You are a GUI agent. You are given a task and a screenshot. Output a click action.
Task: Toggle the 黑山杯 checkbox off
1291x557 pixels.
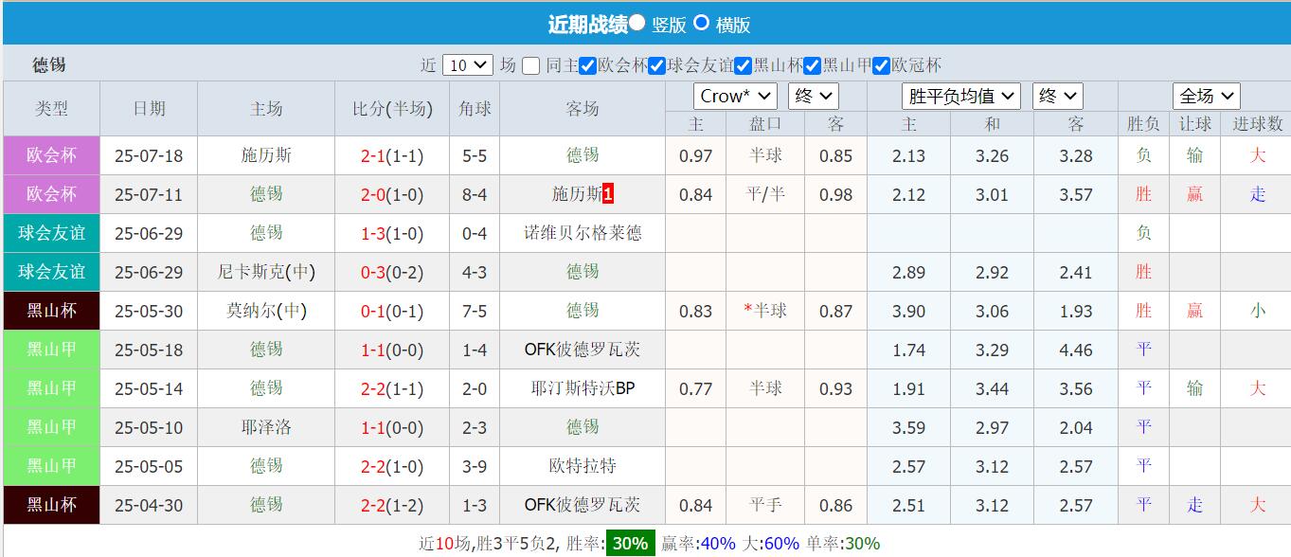tap(741, 65)
